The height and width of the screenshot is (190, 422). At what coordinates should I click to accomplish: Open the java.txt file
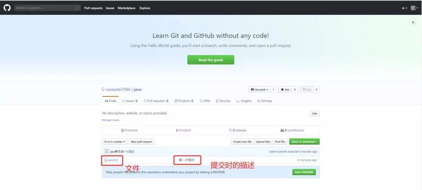coord(113,160)
